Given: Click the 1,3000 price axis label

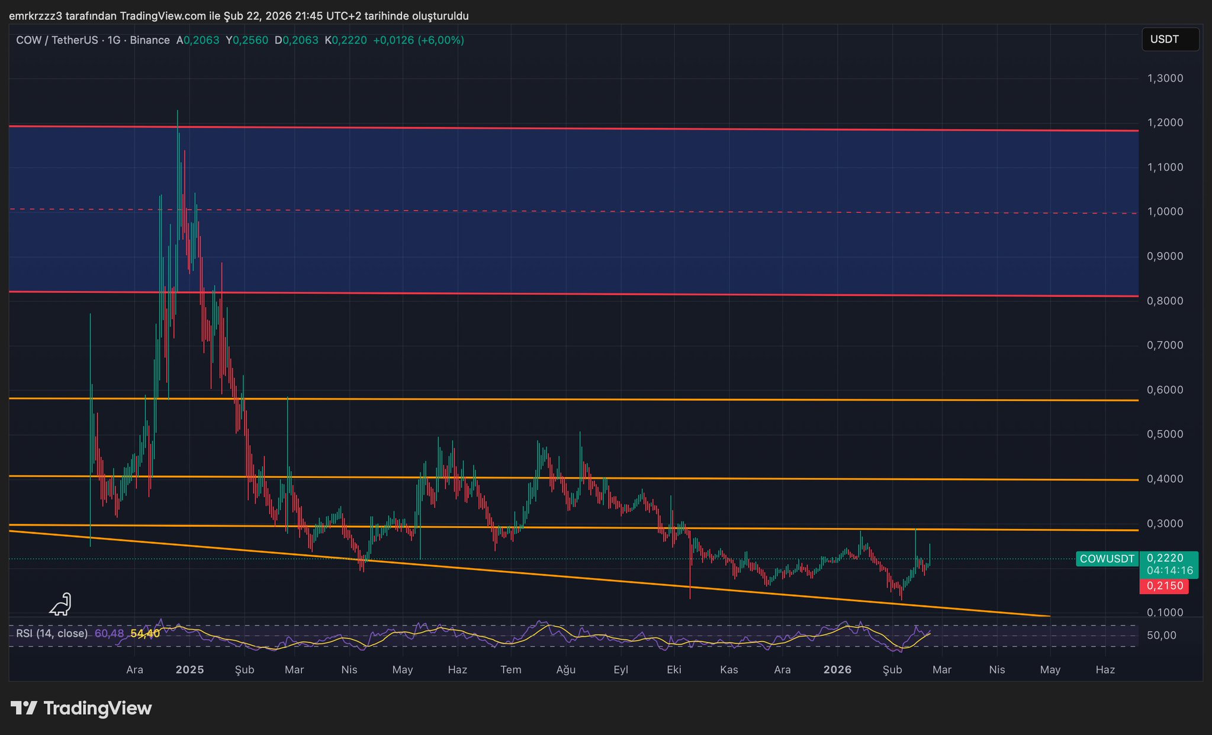Looking at the screenshot, I should (x=1165, y=78).
